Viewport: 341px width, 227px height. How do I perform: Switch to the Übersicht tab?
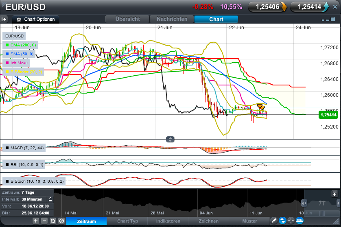127,19
